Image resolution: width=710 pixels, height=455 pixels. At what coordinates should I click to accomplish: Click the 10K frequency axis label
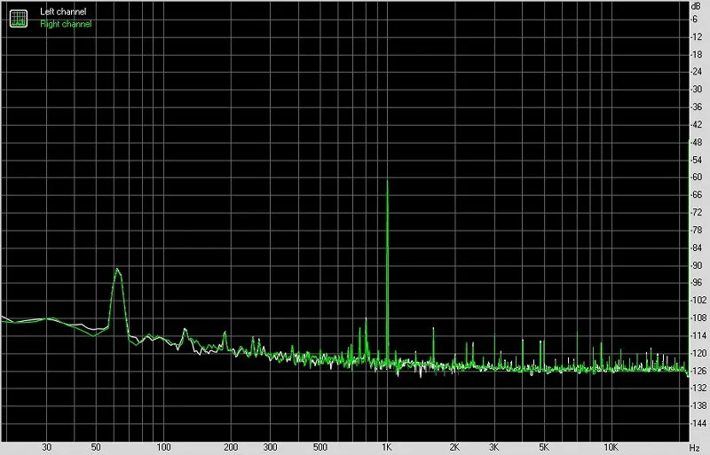click(611, 447)
